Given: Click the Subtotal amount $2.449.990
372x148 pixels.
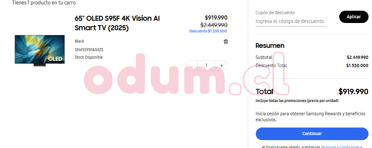Looking at the screenshot, I should pos(357,57).
